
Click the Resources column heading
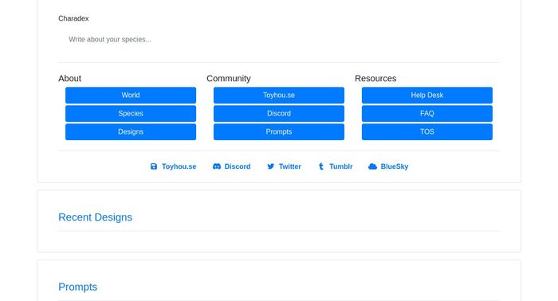[375, 78]
